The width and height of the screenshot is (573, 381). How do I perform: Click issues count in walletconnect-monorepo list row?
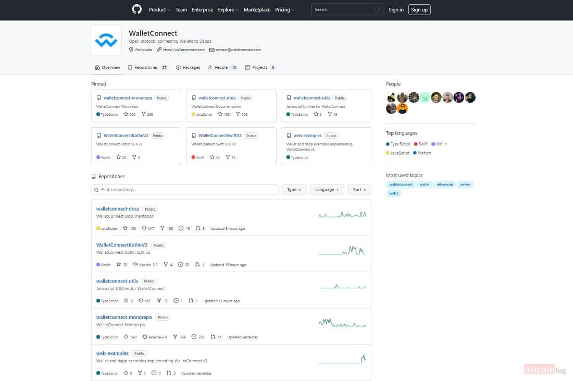pos(198,337)
